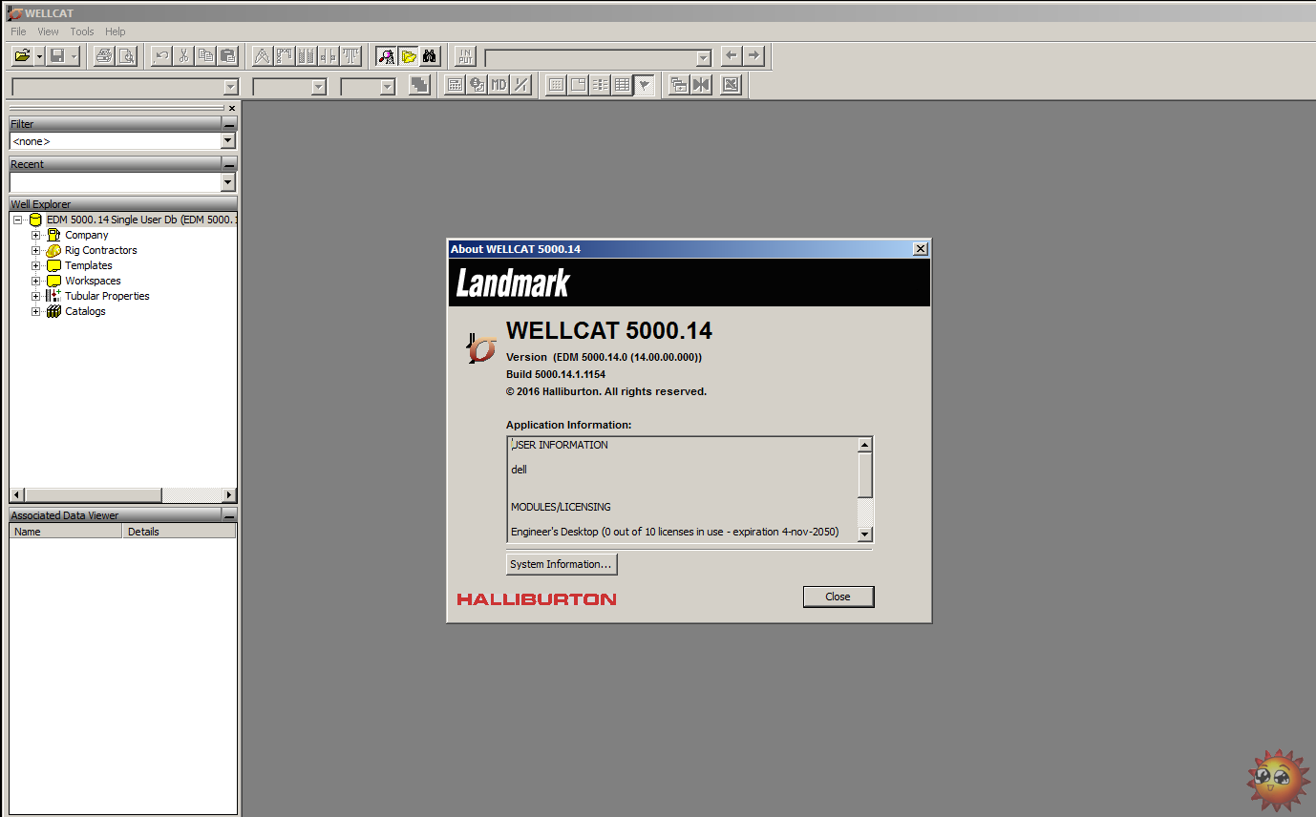
Task: Click the Paste clipboard toolbar icon
Action: tap(227, 56)
